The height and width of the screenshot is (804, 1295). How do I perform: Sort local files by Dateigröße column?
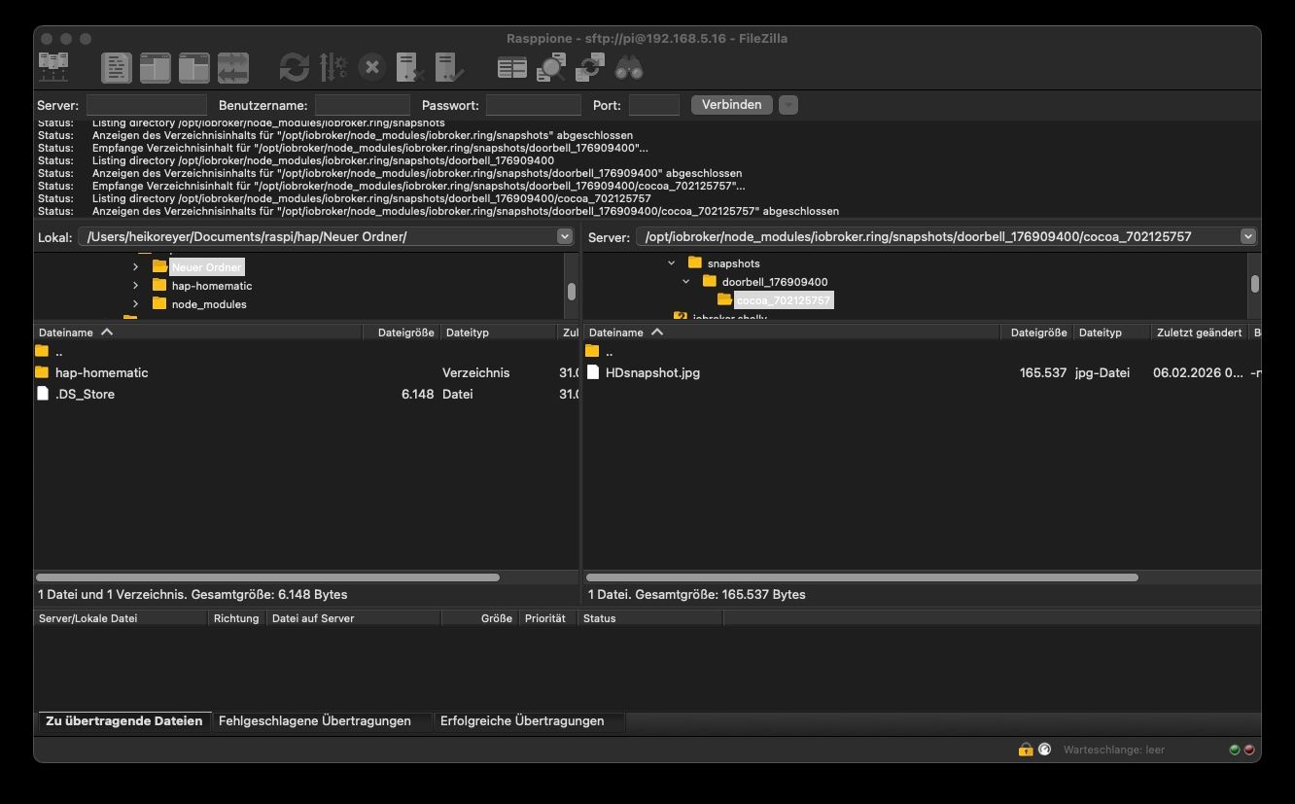pyautogui.click(x=402, y=332)
